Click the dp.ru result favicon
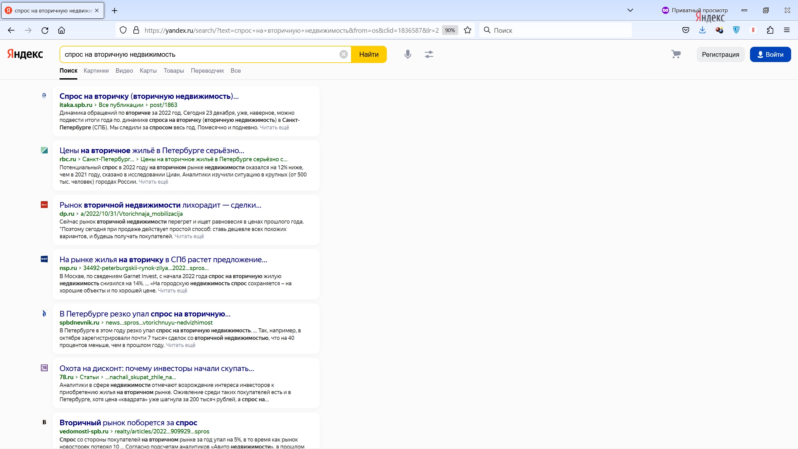 (44, 205)
